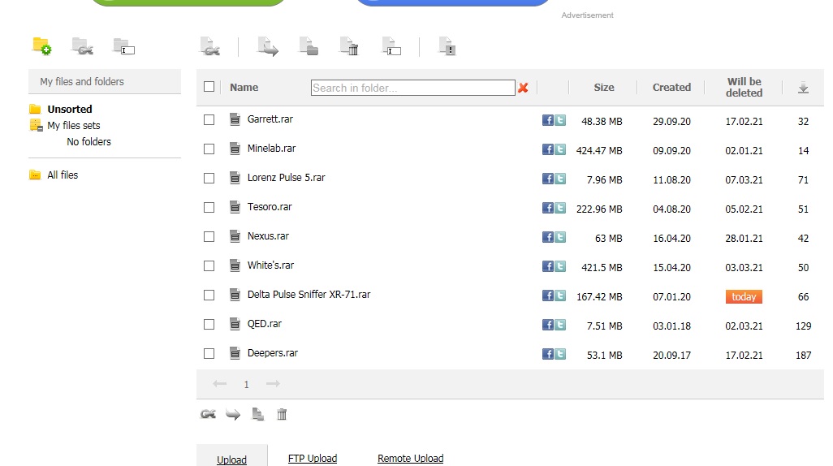Viewport: 833px width, 466px height.
Task: Click the trash icon below the file list
Action: (x=282, y=415)
